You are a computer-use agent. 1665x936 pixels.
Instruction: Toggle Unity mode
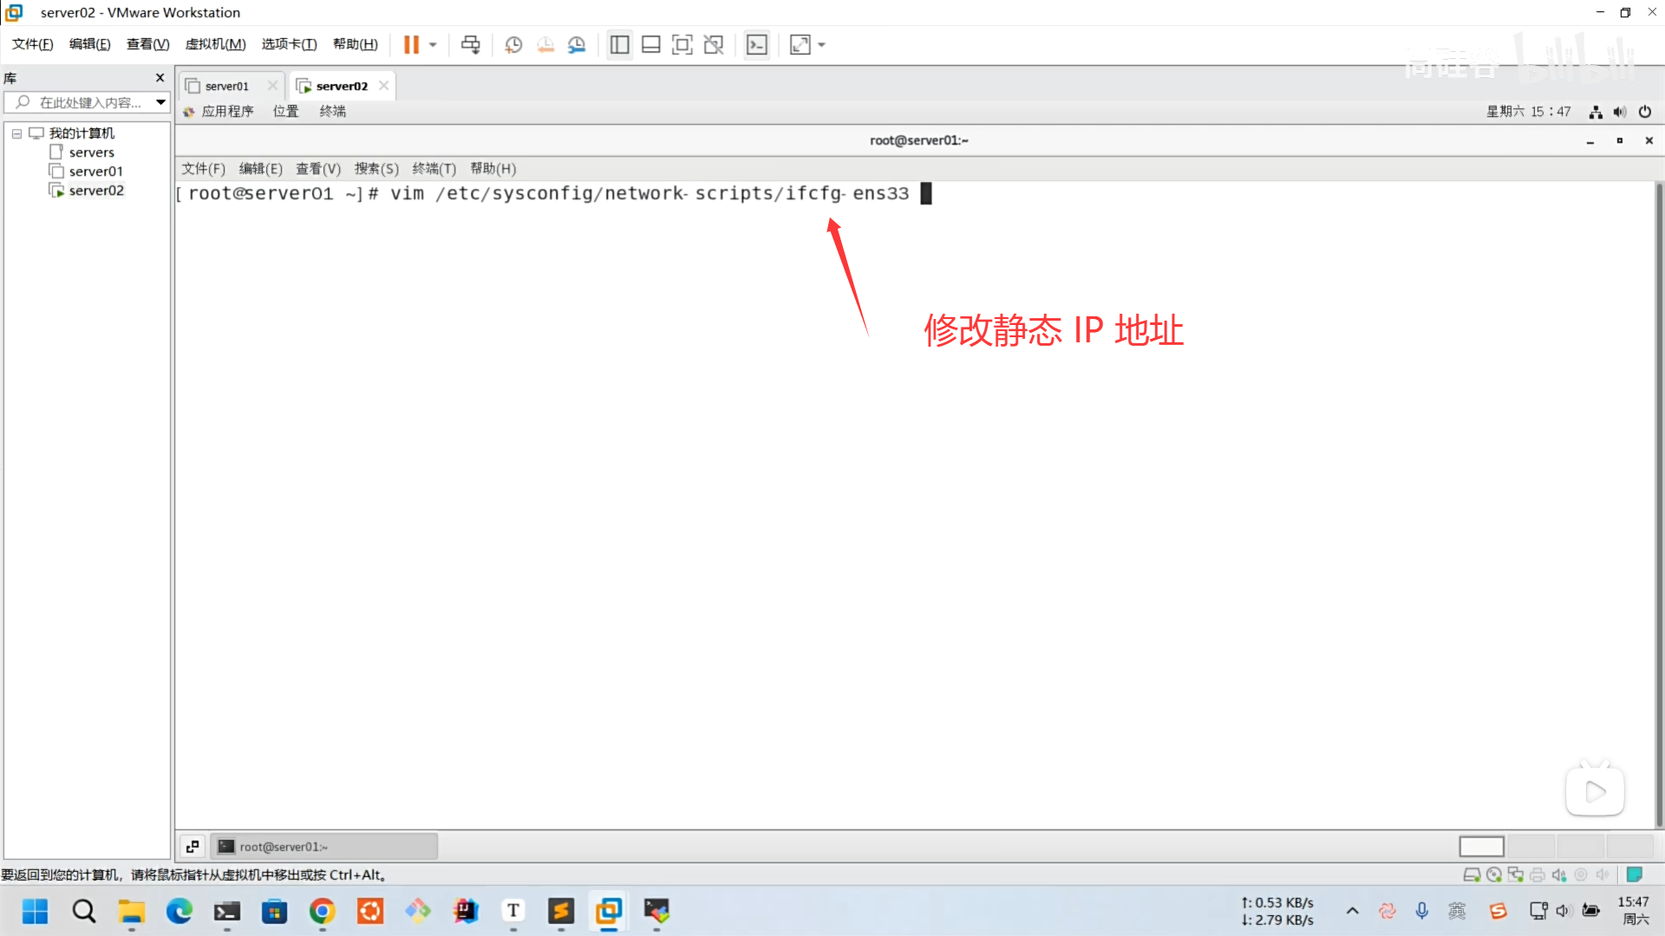tap(713, 44)
